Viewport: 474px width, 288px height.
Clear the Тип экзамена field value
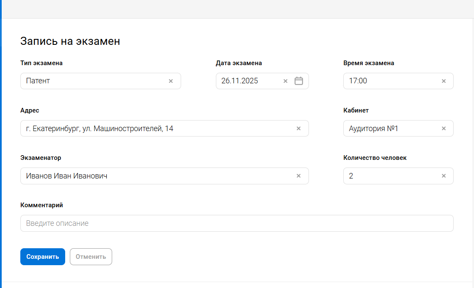click(171, 81)
